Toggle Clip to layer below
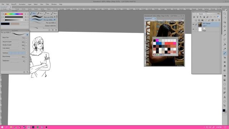This screenshot has height=129, width=229. click(x=194, y=17)
